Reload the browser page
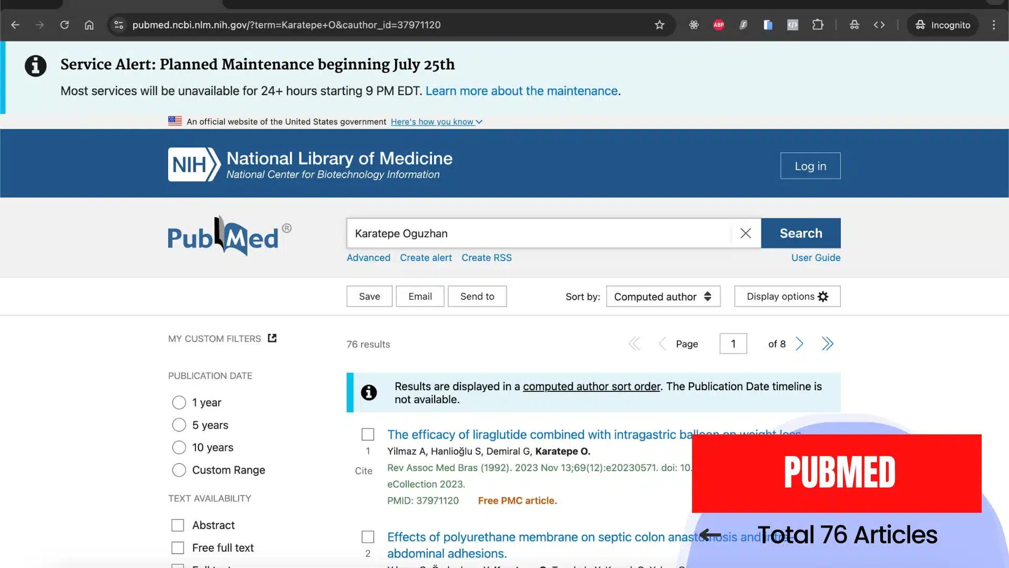This screenshot has width=1009, height=568. tap(64, 25)
